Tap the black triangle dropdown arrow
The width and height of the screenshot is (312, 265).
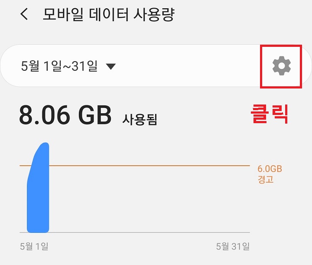coord(111,67)
